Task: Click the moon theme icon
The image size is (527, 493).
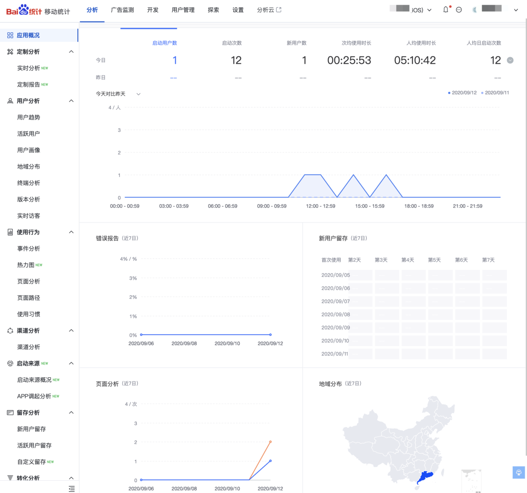Action: click(x=474, y=10)
